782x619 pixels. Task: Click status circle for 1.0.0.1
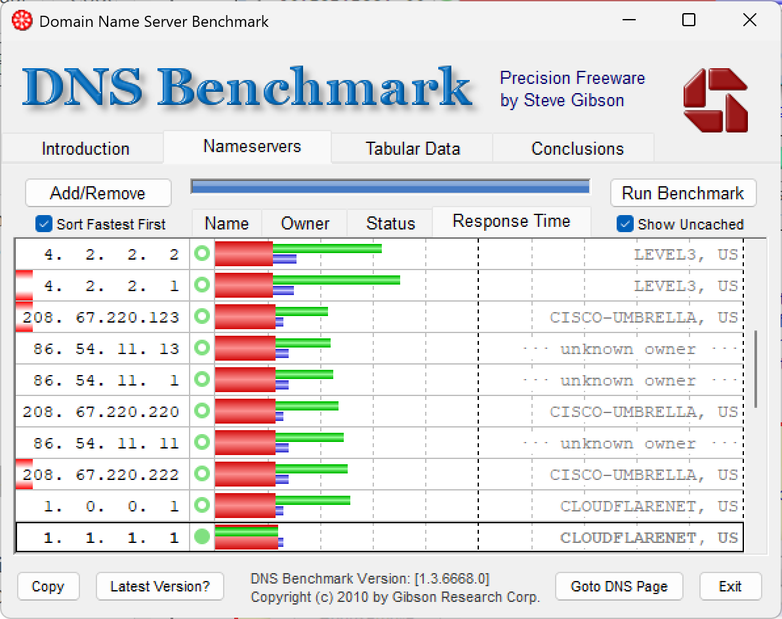pos(202,505)
